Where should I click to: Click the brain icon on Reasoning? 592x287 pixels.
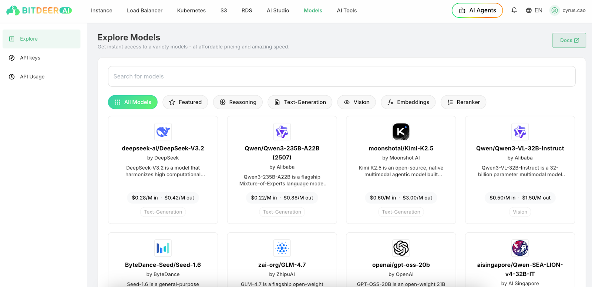click(x=222, y=102)
